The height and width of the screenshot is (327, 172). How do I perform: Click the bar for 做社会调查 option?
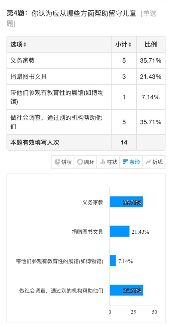point(126,290)
